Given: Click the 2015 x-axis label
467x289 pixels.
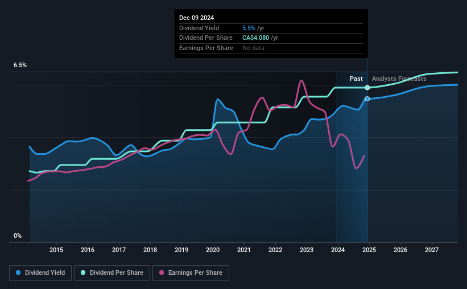Looking at the screenshot, I should [56, 250].
